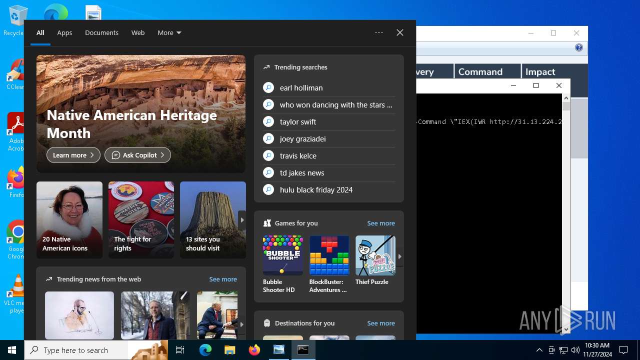Viewport: 640px width, 360px height.
Task: Search trending term joey graziadei
Action: 329,138
